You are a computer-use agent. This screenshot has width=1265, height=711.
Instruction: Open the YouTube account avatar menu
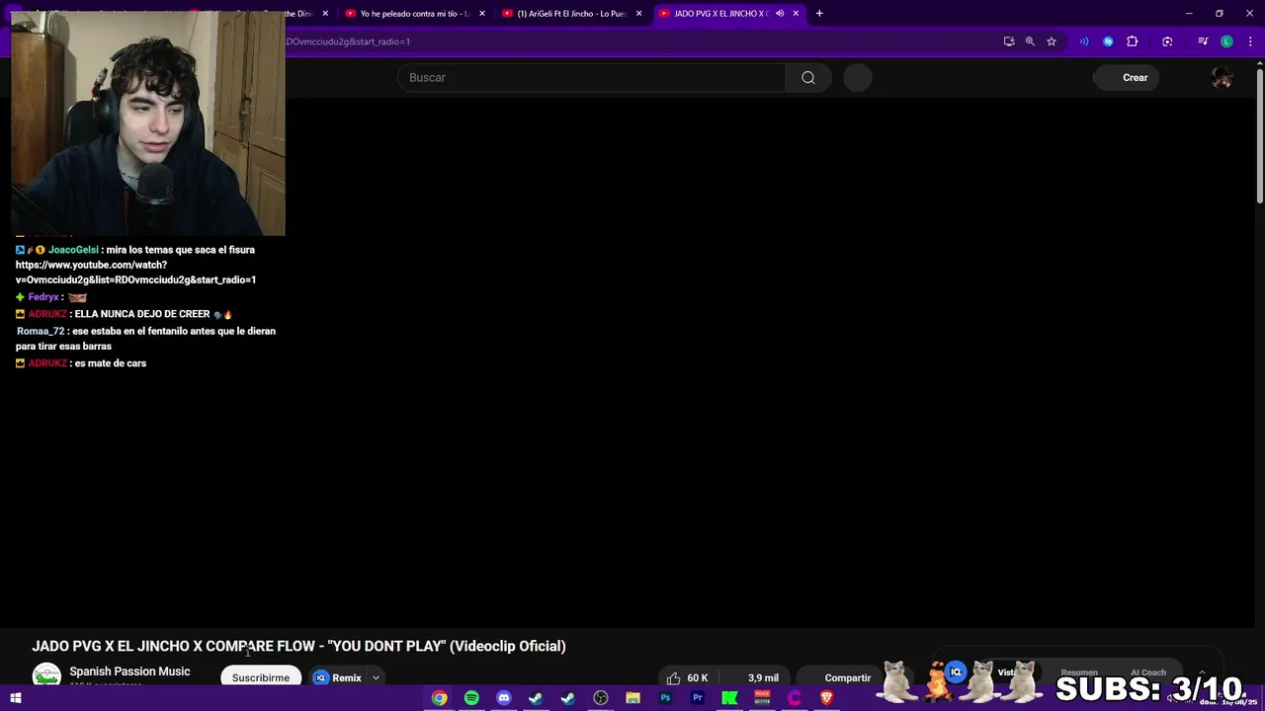tap(1222, 78)
